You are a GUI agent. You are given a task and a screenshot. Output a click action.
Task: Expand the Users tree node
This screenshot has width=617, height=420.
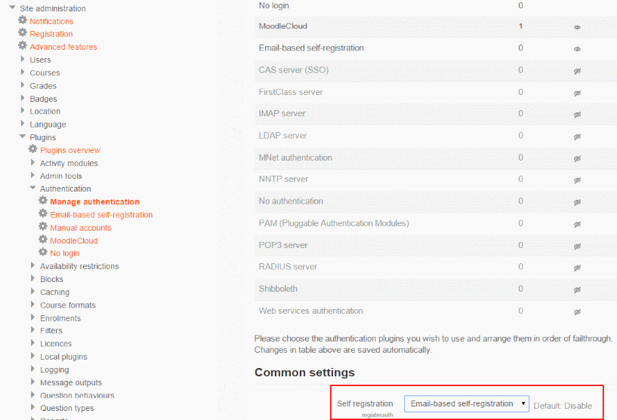coord(23,59)
